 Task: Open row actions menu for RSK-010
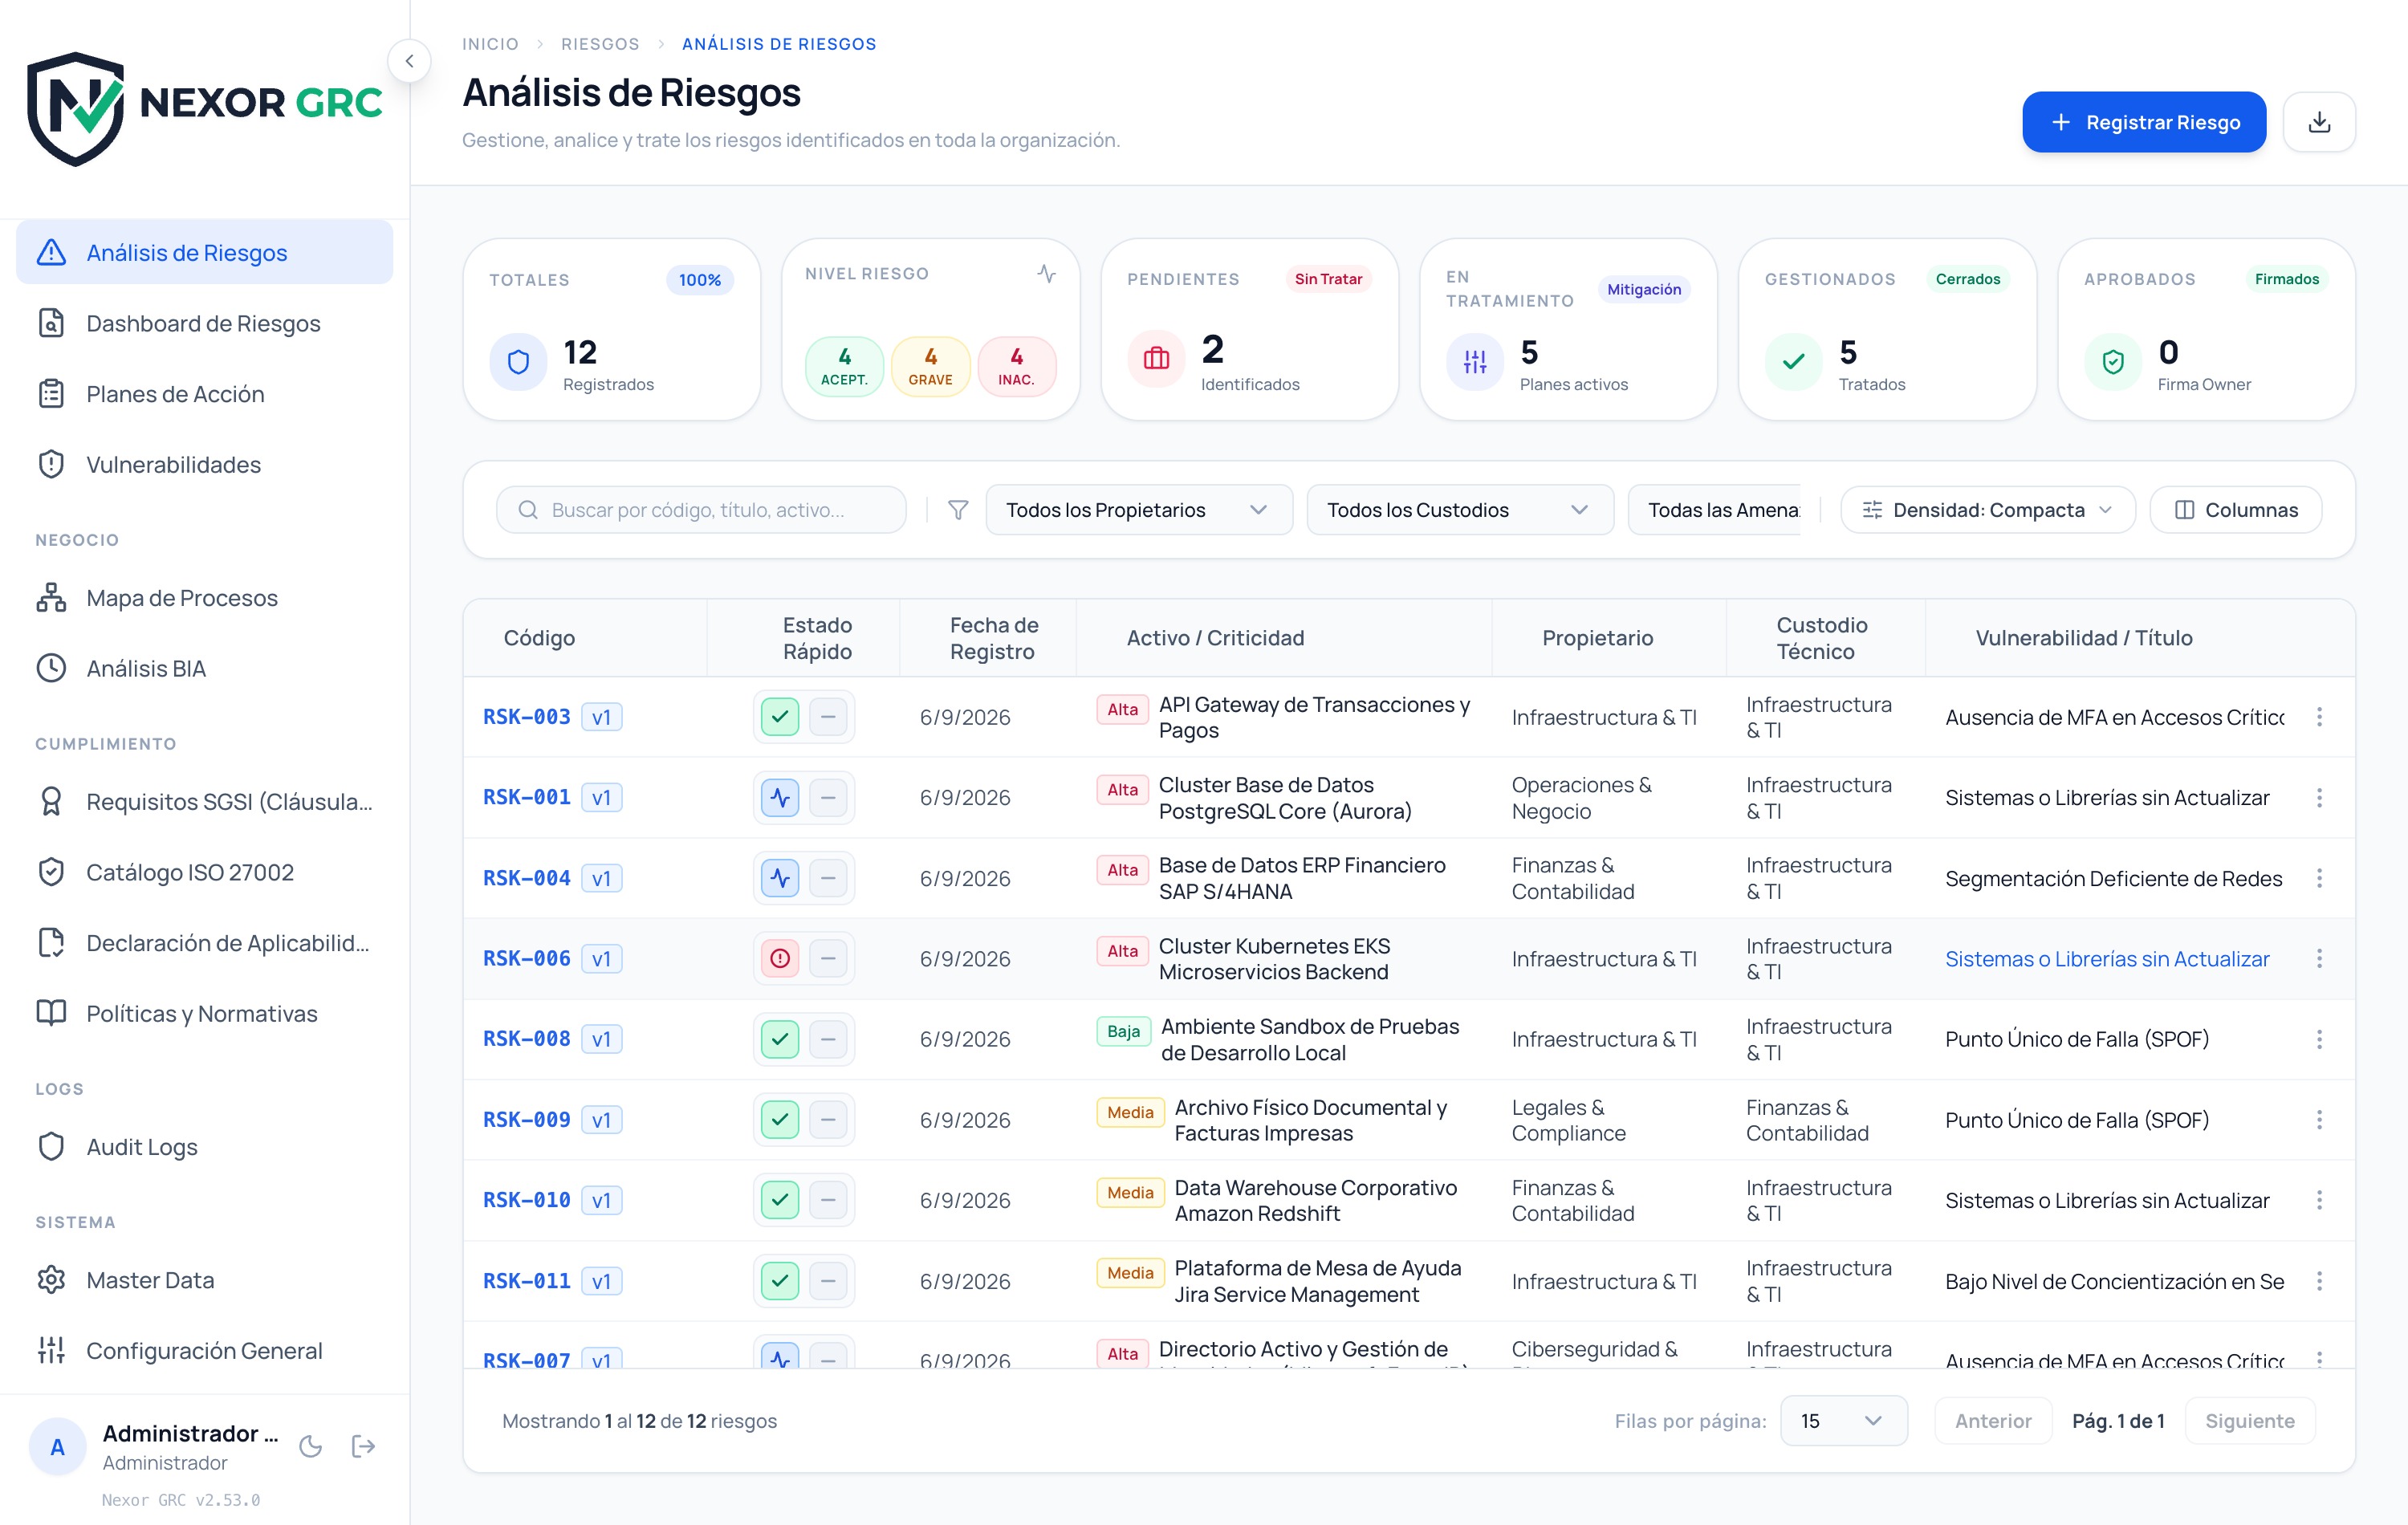coord(2319,1200)
